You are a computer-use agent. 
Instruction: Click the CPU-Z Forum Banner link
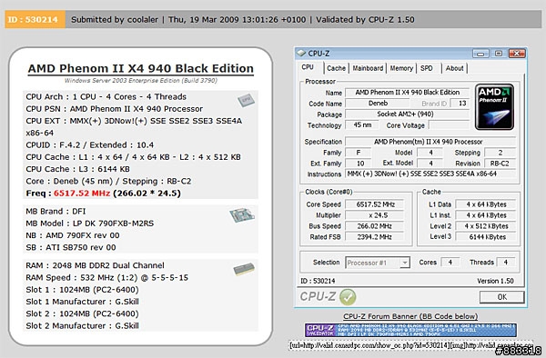click(x=410, y=316)
